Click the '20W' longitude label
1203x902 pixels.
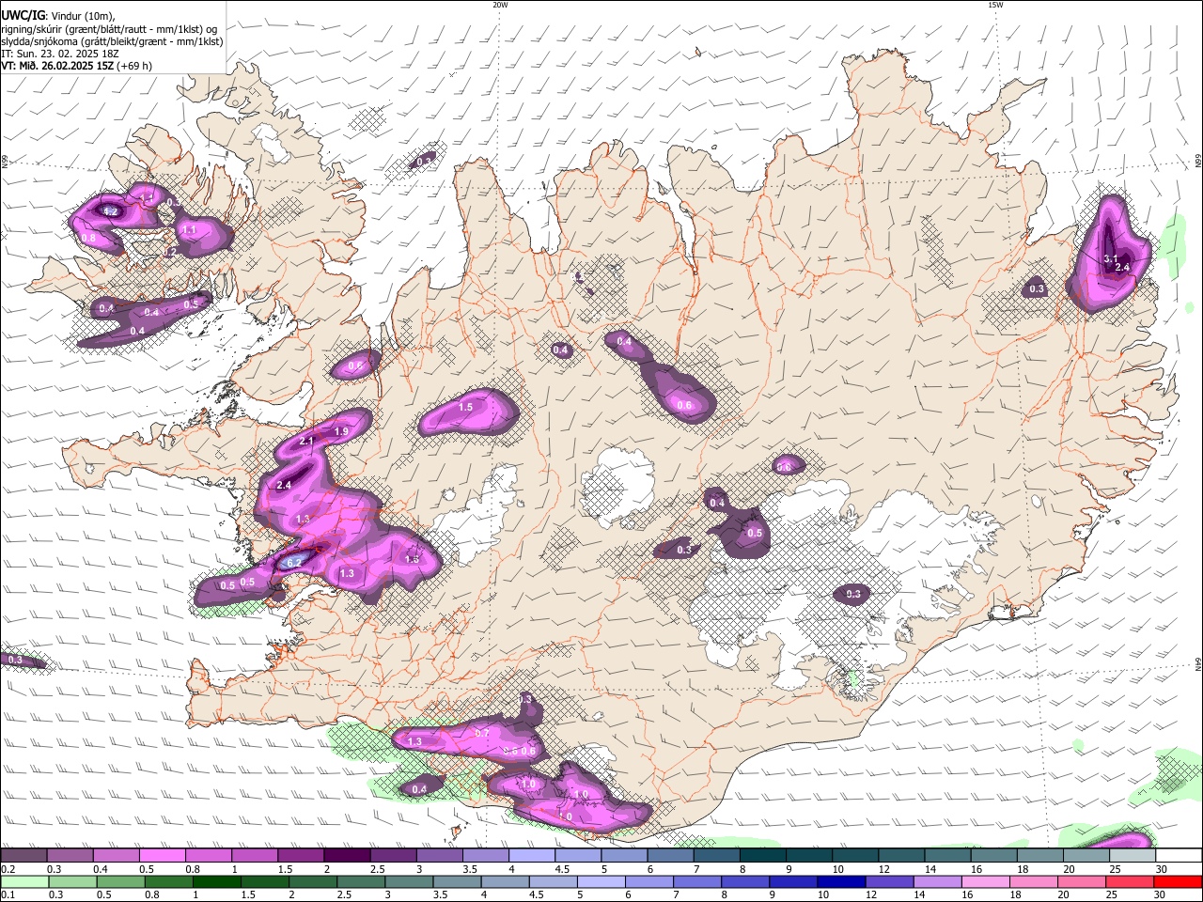(500, 5)
